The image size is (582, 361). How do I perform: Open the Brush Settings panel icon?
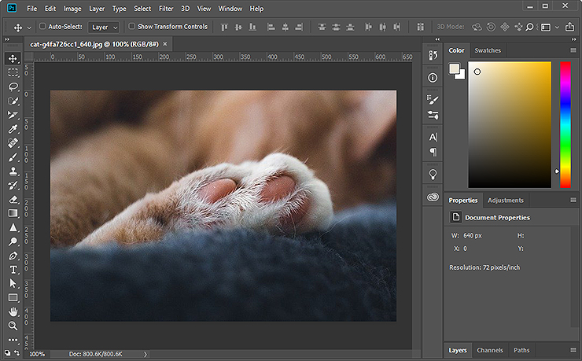[x=433, y=99]
